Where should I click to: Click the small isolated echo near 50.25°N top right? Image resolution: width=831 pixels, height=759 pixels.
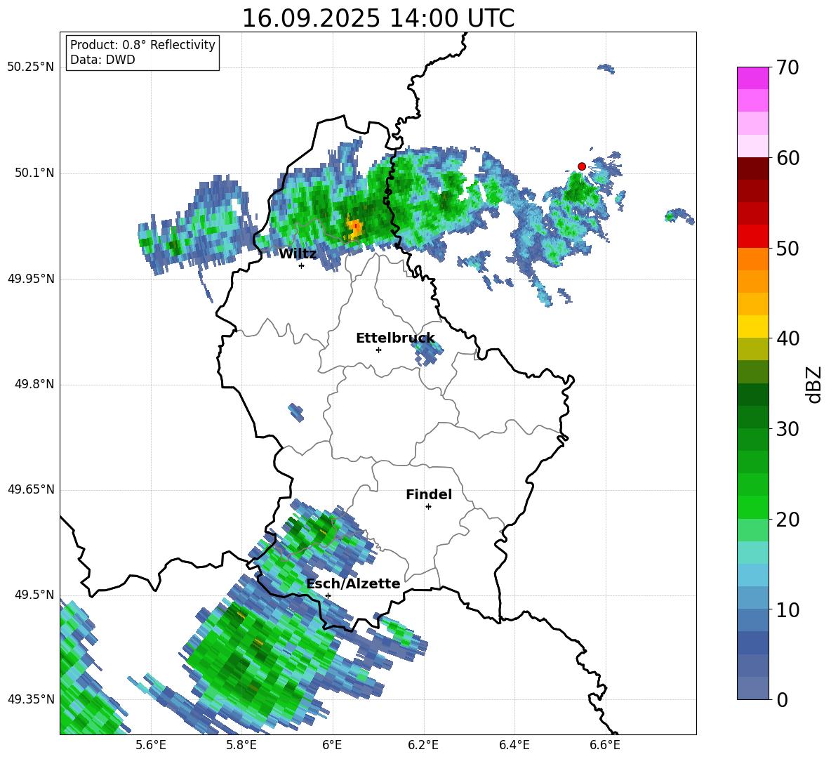pyautogui.click(x=606, y=68)
